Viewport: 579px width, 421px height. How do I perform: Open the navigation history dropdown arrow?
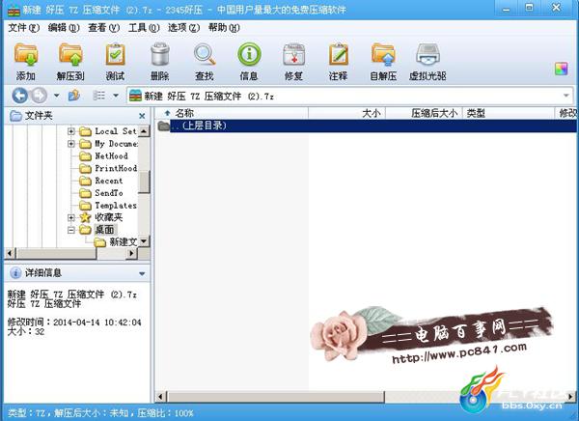coord(57,96)
